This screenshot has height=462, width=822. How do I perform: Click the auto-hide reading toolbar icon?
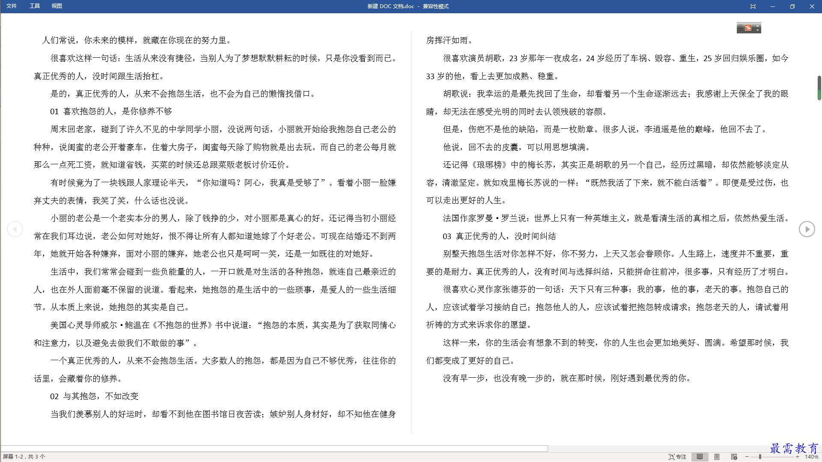[753, 6]
